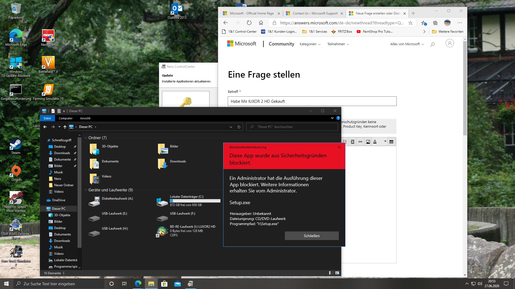Image resolution: width=515 pixels, height=289 pixels.
Task: Click the Windows taskbar search box
Action: pos(59,284)
